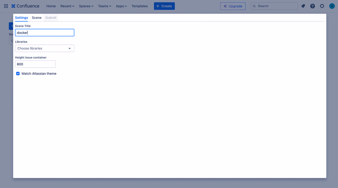Screen dimensions: 338x188
Task: Open the Choose libraries dropdown
Action: click(x=45, y=48)
